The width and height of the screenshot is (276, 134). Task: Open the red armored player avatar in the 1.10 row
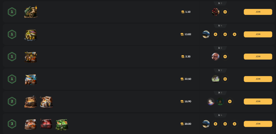coord(216,12)
